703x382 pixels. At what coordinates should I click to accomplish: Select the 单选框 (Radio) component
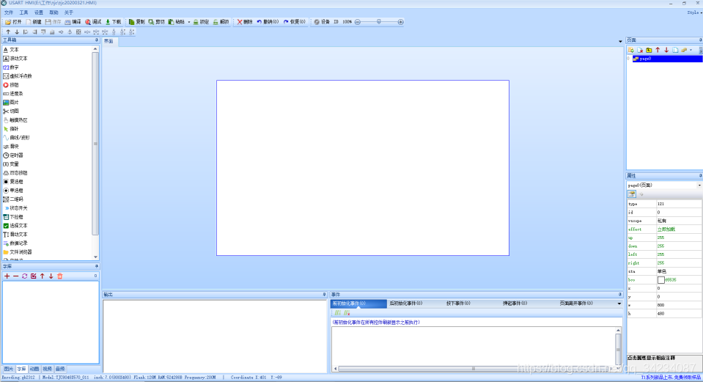tap(13, 191)
